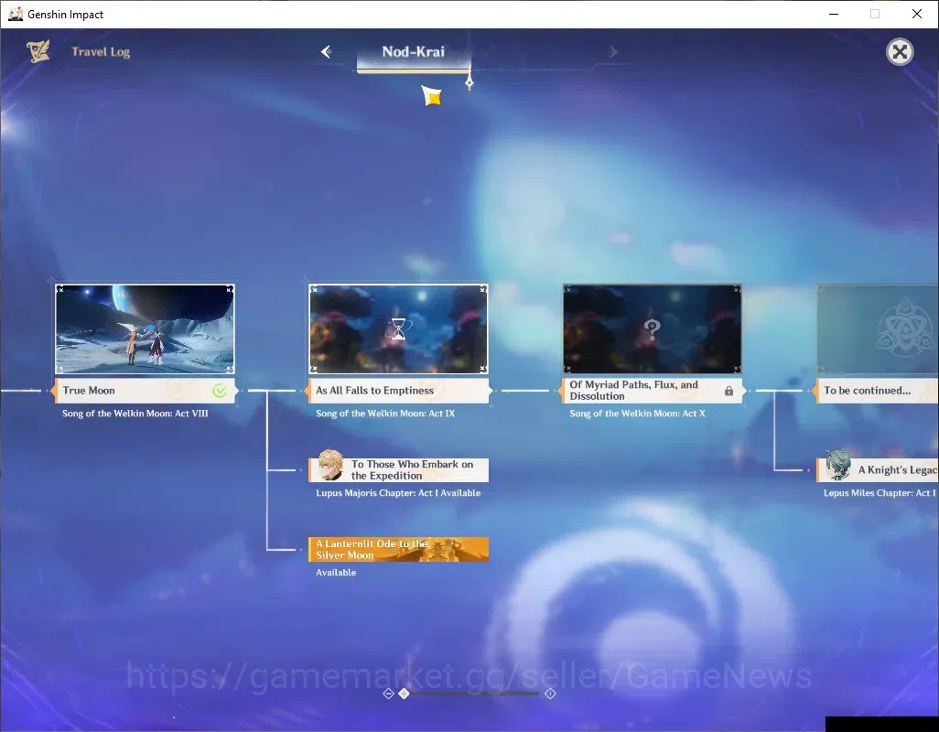The image size is (939, 732).
Task: Select As All Falls to Emptiness label
Action: 398,391
